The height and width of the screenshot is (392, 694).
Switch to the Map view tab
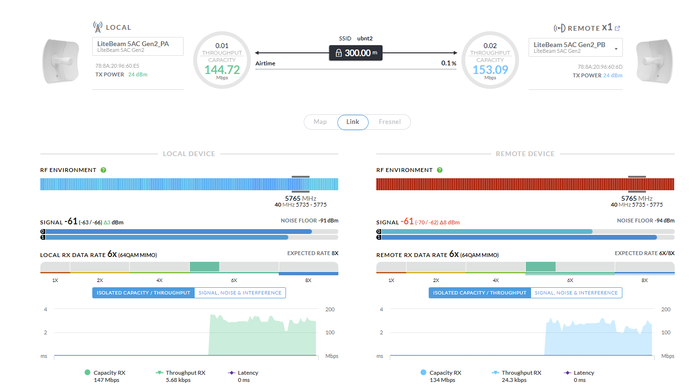click(x=320, y=122)
